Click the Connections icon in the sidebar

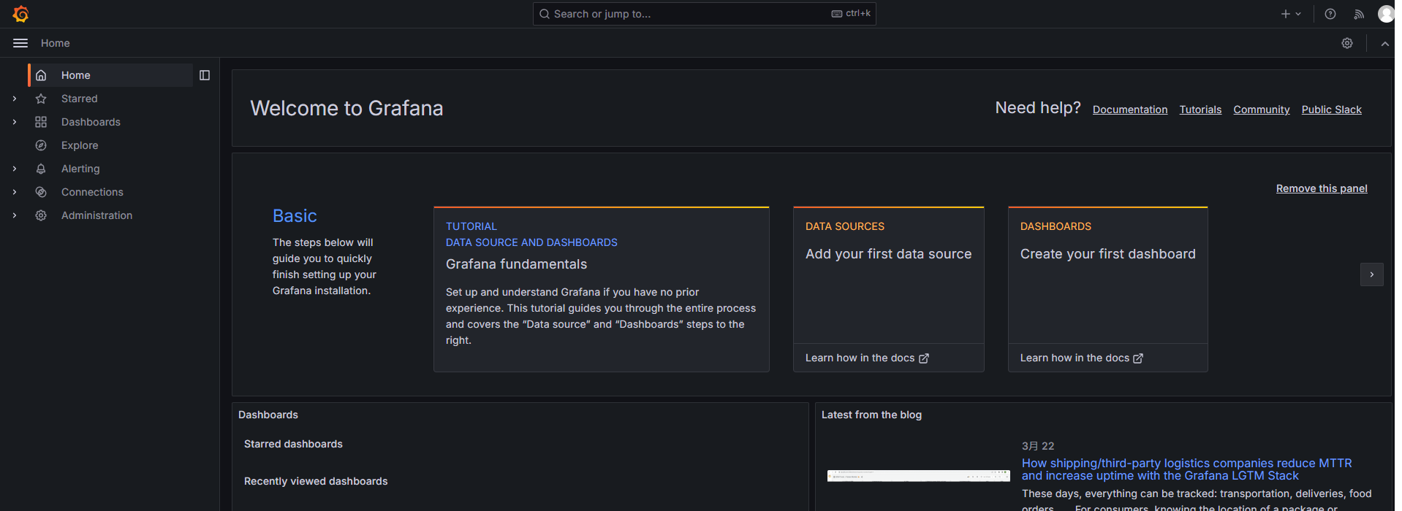(x=41, y=192)
